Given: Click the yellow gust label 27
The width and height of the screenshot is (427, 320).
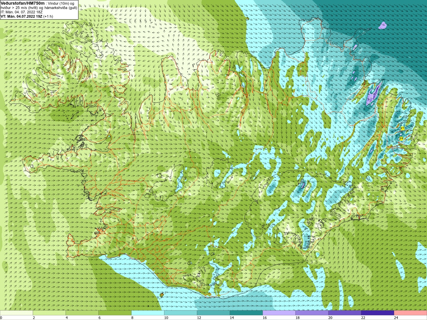Looking at the screenshot, I should click(x=403, y=128).
